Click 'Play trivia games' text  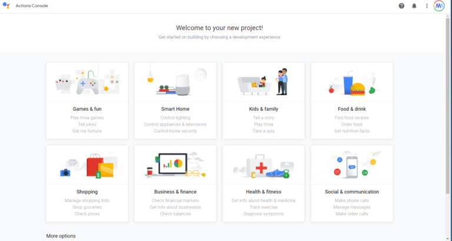[87, 118]
